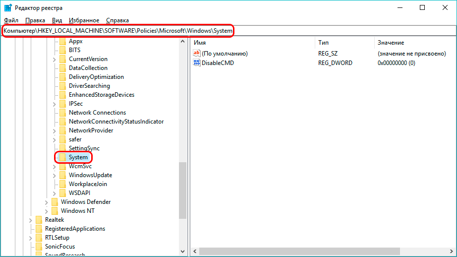Select the SettingSync folder icon
The image size is (457, 257).
62,148
